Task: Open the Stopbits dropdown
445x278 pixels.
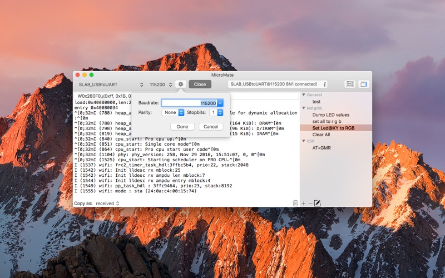Action: [216, 113]
